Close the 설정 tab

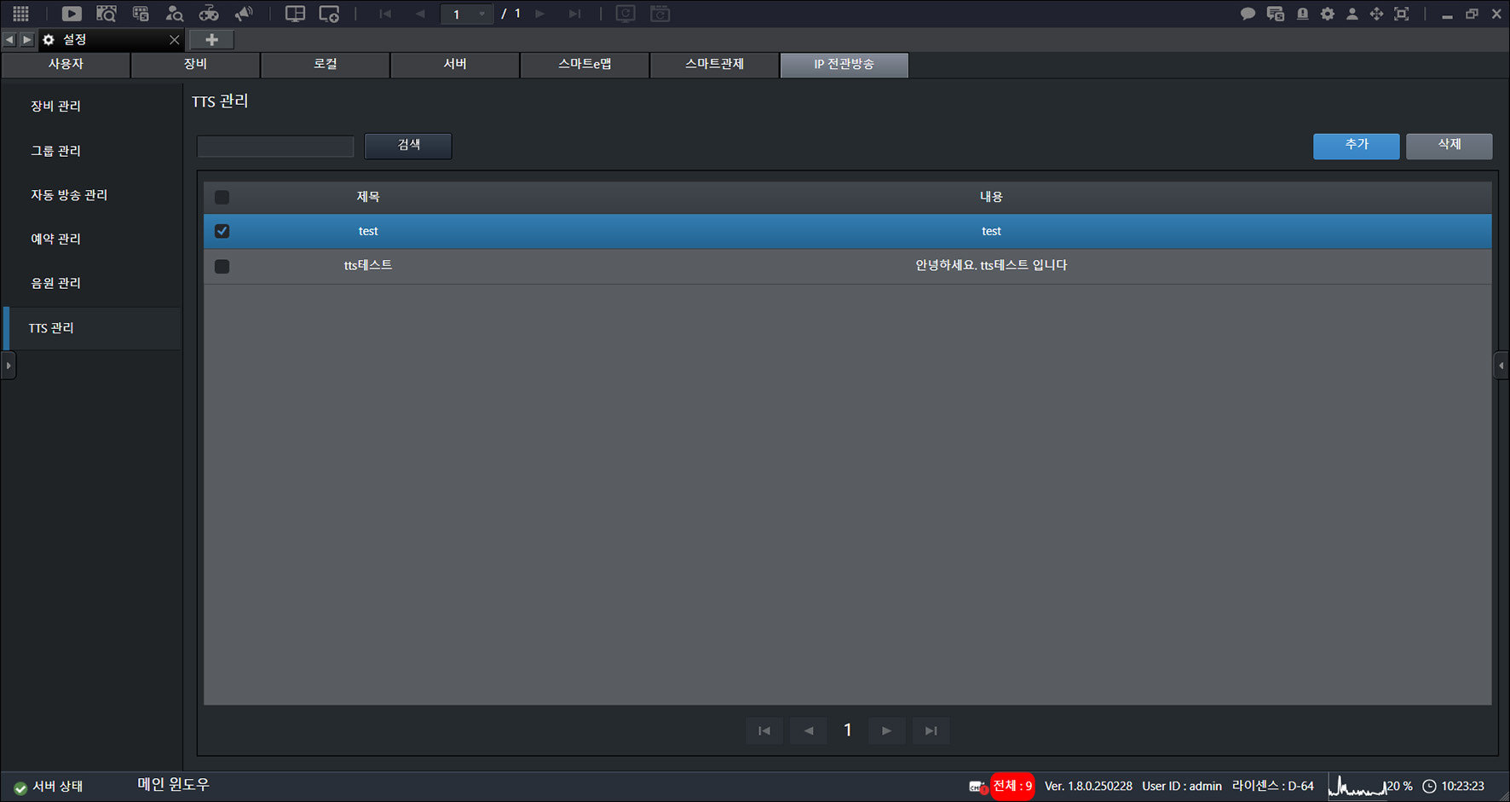(x=174, y=39)
